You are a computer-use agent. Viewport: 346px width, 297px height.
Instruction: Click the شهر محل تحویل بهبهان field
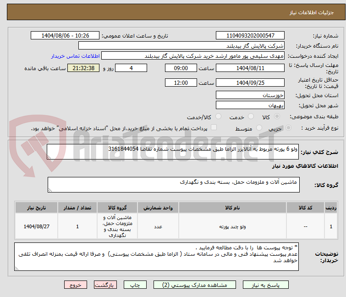[250, 105]
